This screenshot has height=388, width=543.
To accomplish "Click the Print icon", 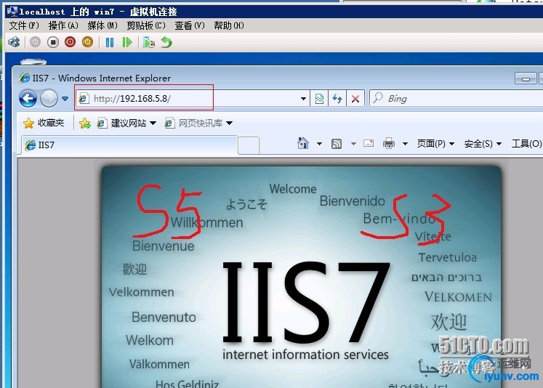I will 389,143.
